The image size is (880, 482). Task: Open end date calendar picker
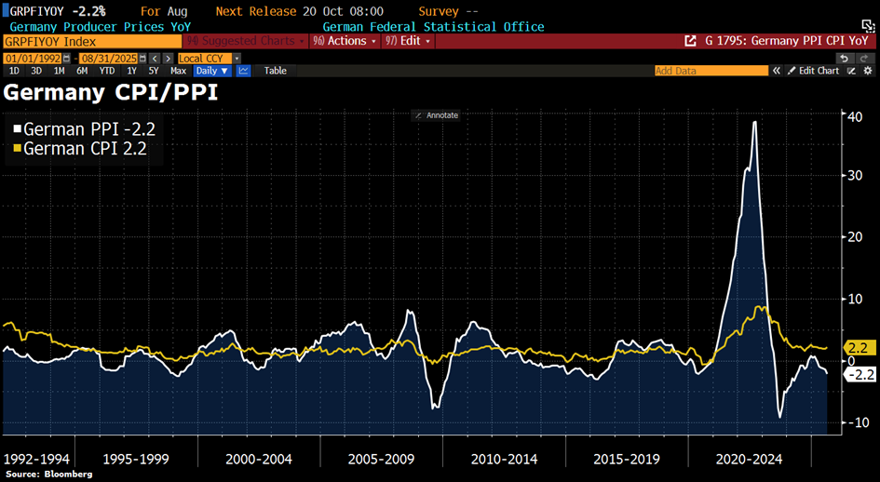click(x=142, y=58)
